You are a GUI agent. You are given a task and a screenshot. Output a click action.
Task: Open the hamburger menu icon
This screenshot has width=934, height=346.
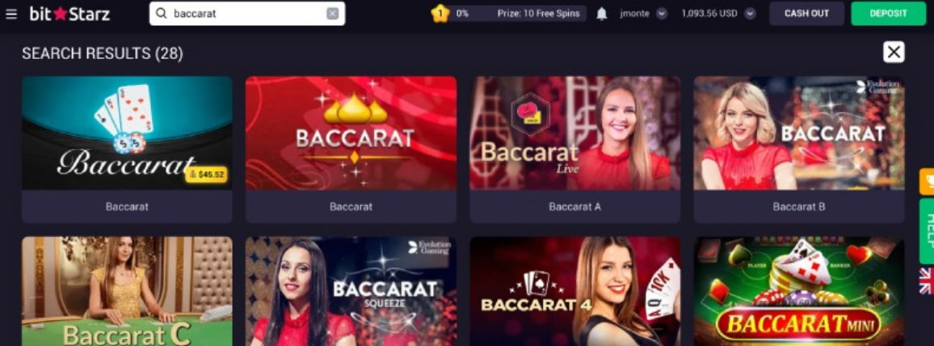click(x=11, y=14)
